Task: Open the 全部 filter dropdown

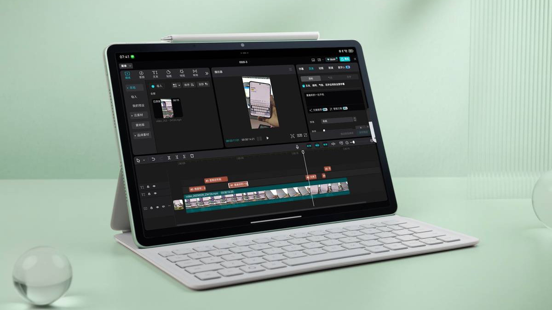Action: click(x=203, y=84)
